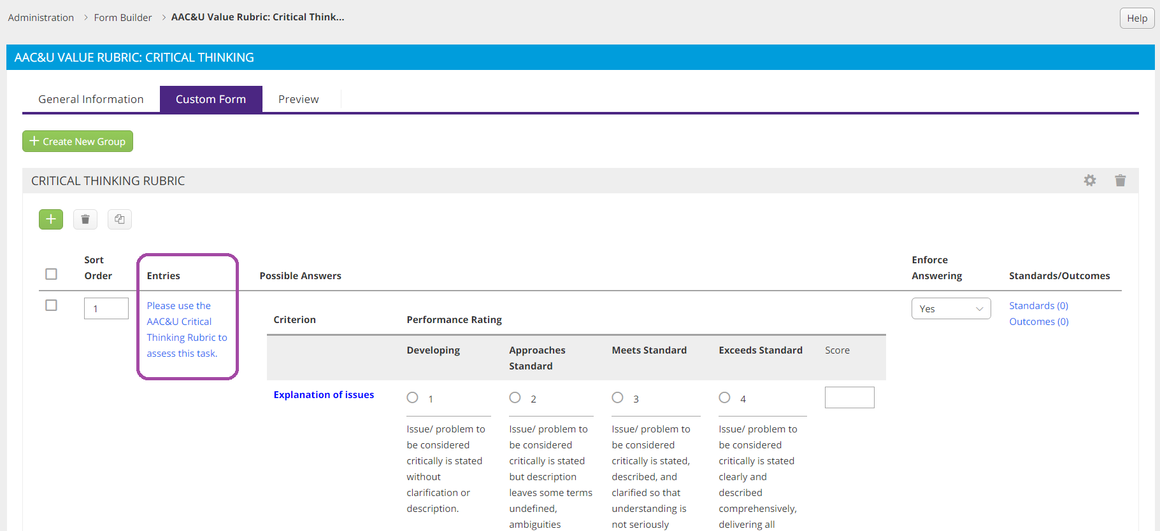The image size is (1160, 531).
Task: Click the Performance Rating heading
Action: click(x=454, y=320)
